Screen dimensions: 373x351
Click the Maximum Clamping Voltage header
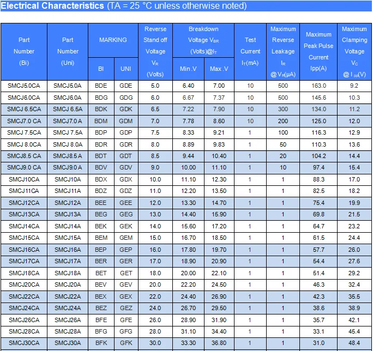click(x=354, y=51)
